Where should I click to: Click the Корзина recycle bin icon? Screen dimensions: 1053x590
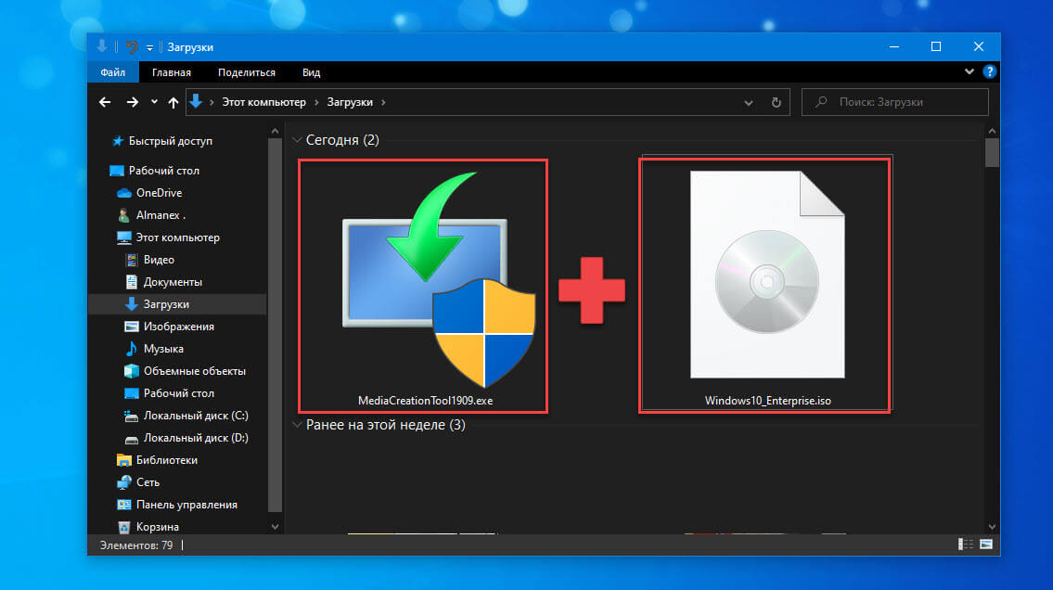pos(124,527)
